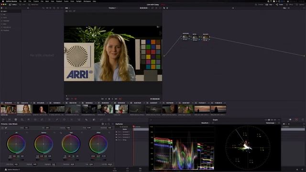
Task: Reset the Offset color wheel
Action: (x=109, y=133)
